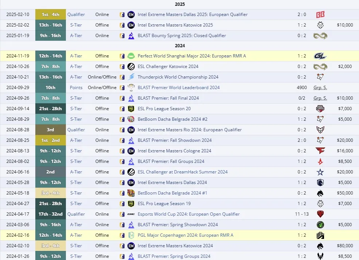Click the Esports World Cup 2024 logo
The height and width of the screenshot is (260, 359).
[x=131, y=214]
